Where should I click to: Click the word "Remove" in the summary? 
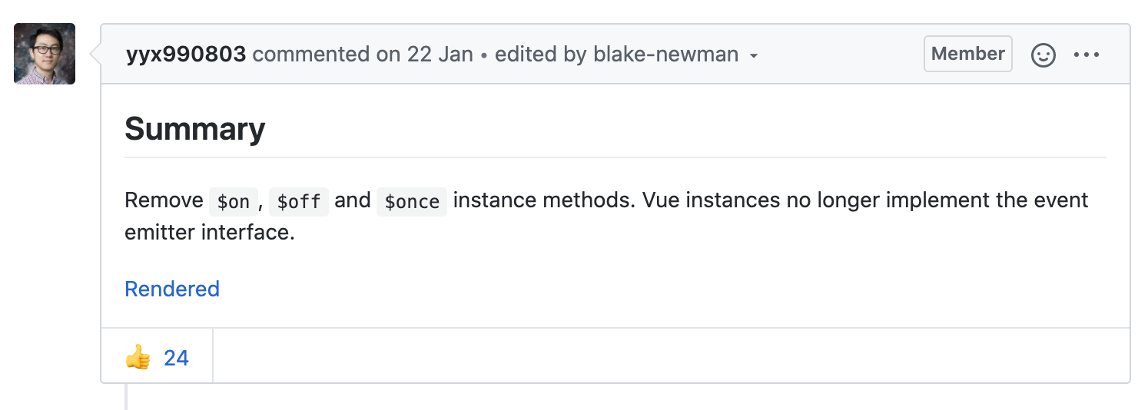164,200
